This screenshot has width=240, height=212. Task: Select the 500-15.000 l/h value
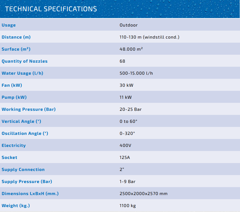coord(136,73)
